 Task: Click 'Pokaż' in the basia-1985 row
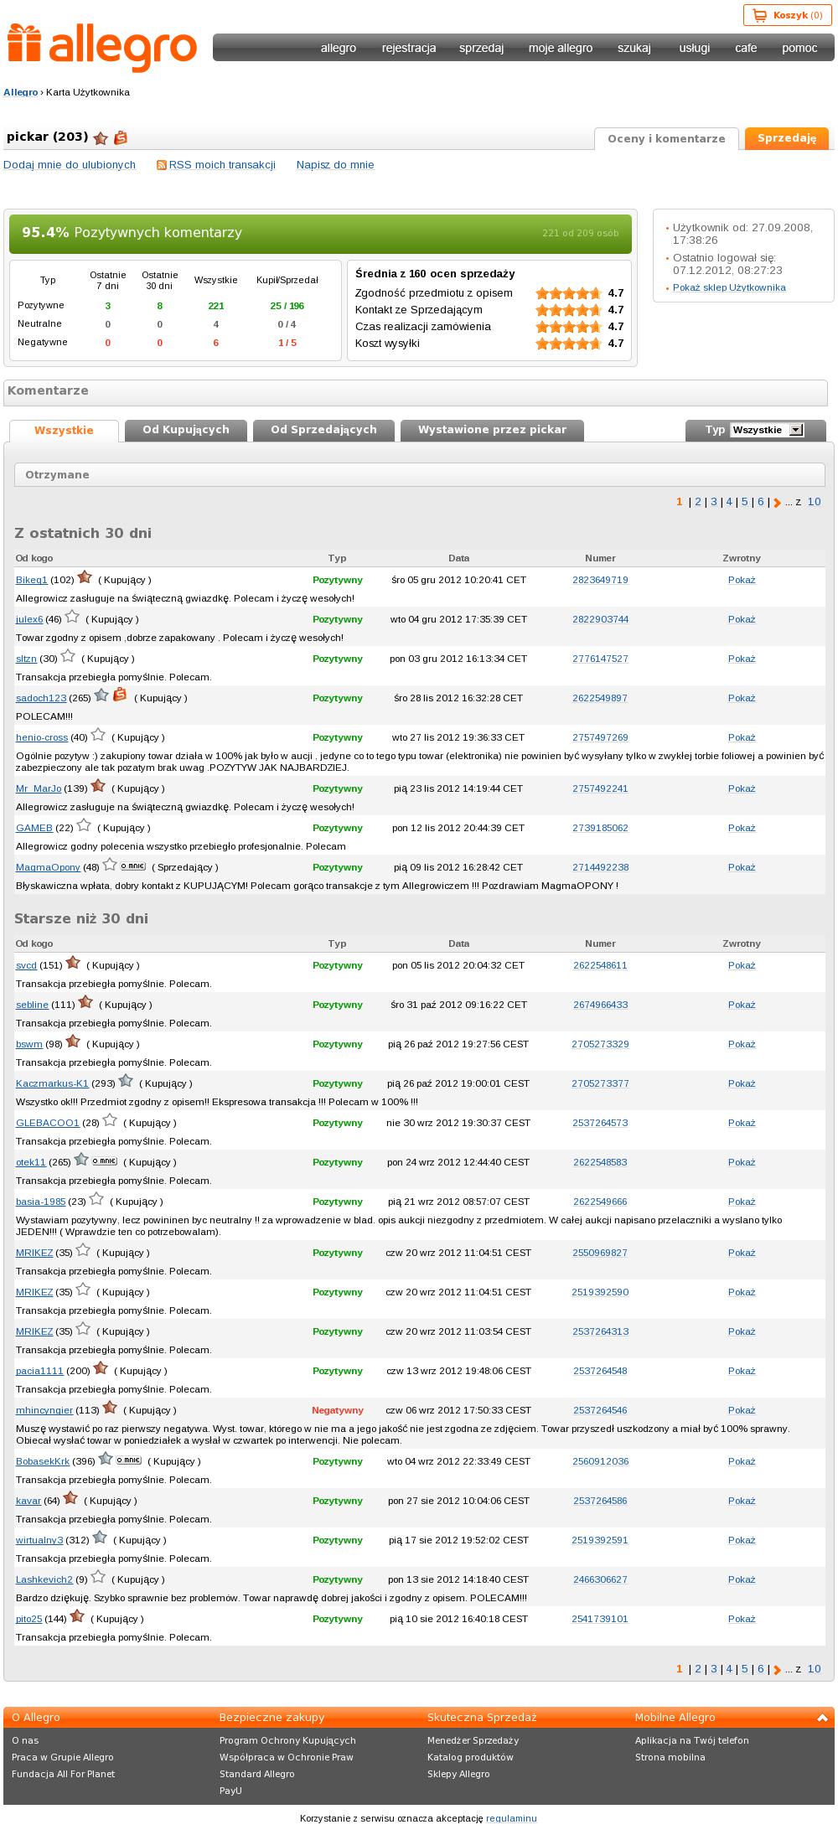click(742, 1202)
